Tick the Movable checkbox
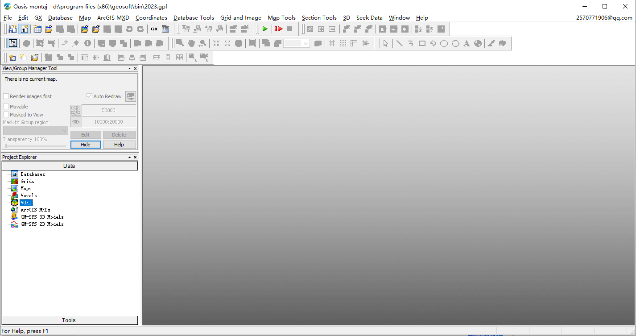This screenshot has width=636, height=336. coord(6,107)
